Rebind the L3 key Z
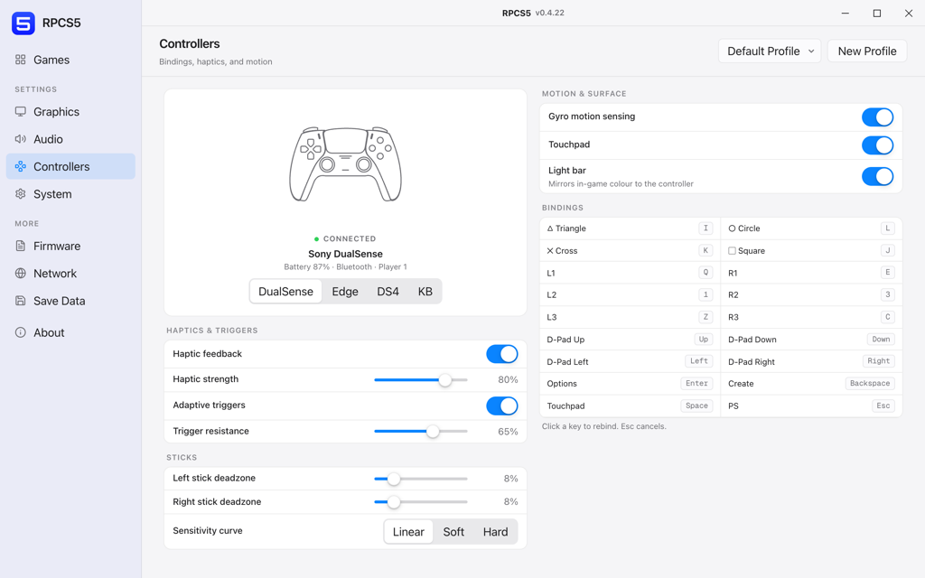 point(705,317)
